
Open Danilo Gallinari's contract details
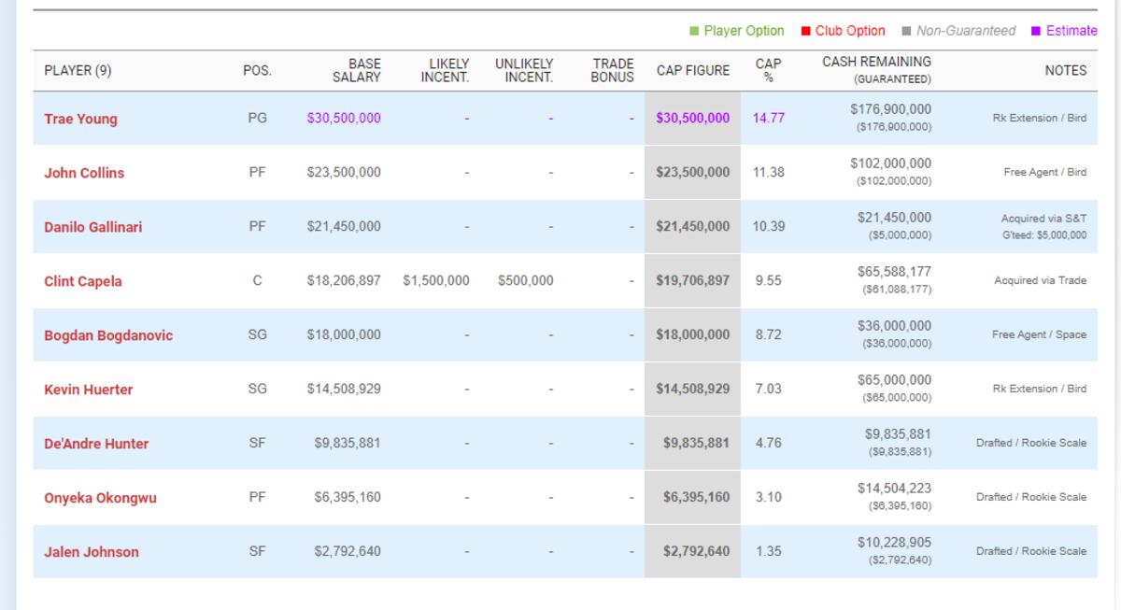(92, 227)
